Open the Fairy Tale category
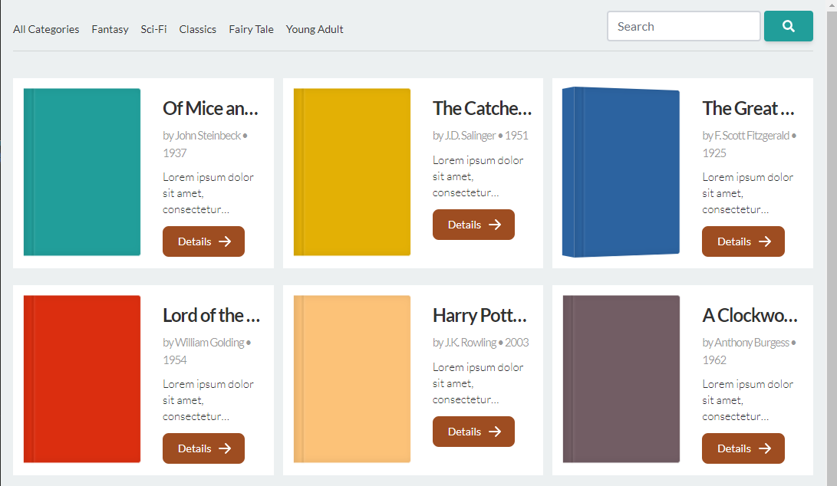Image resolution: width=837 pixels, height=486 pixels. coord(251,29)
